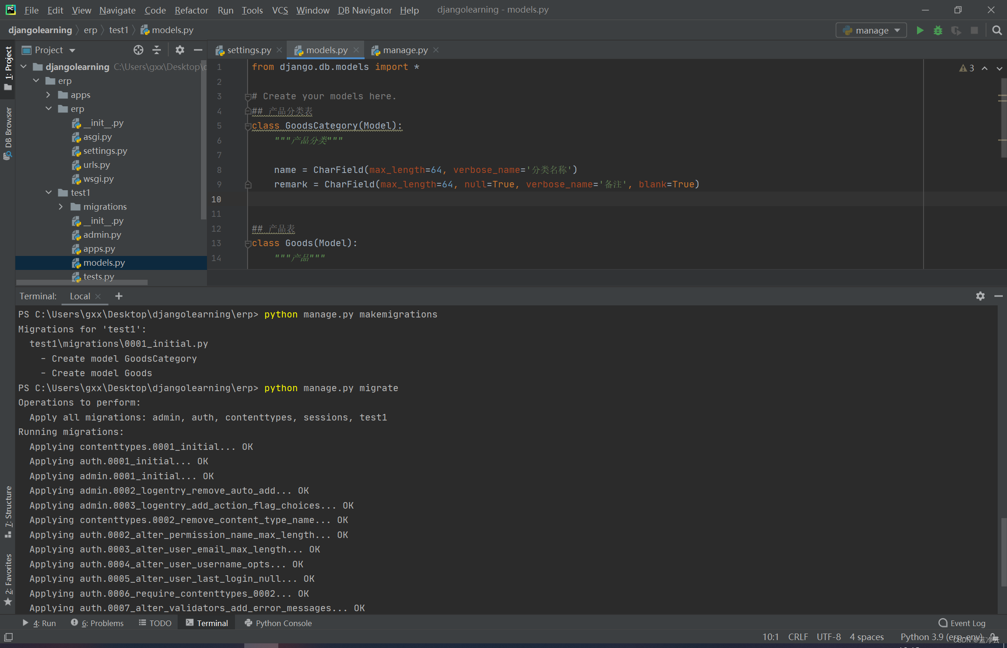This screenshot has width=1007, height=648.
Task: Open Project panel settings gear
Action: (x=179, y=50)
